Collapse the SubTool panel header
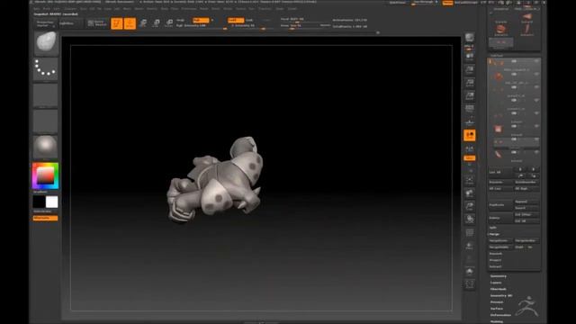 [x=497, y=56]
